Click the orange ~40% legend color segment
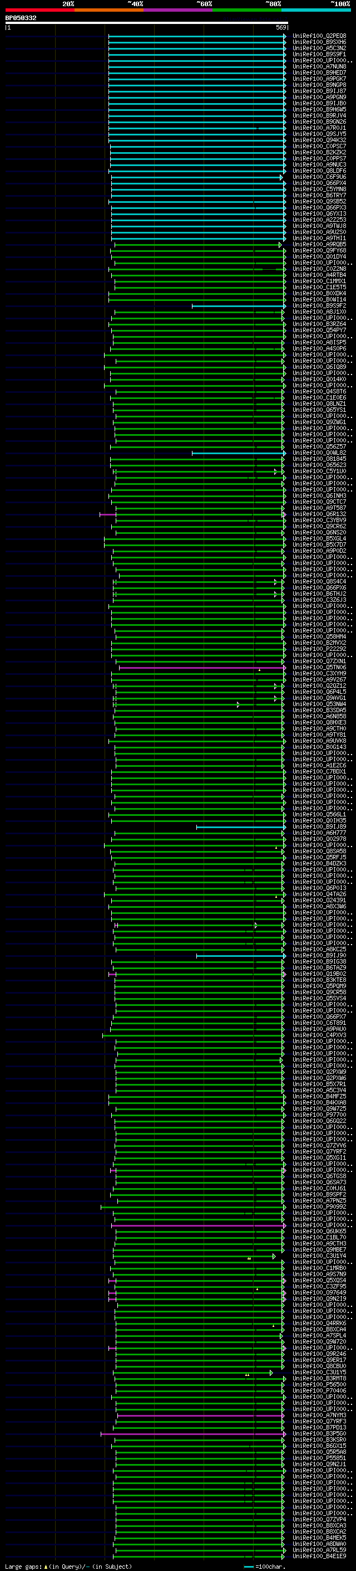The width and height of the screenshot is (356, 1571). click(x=109, y=10)
